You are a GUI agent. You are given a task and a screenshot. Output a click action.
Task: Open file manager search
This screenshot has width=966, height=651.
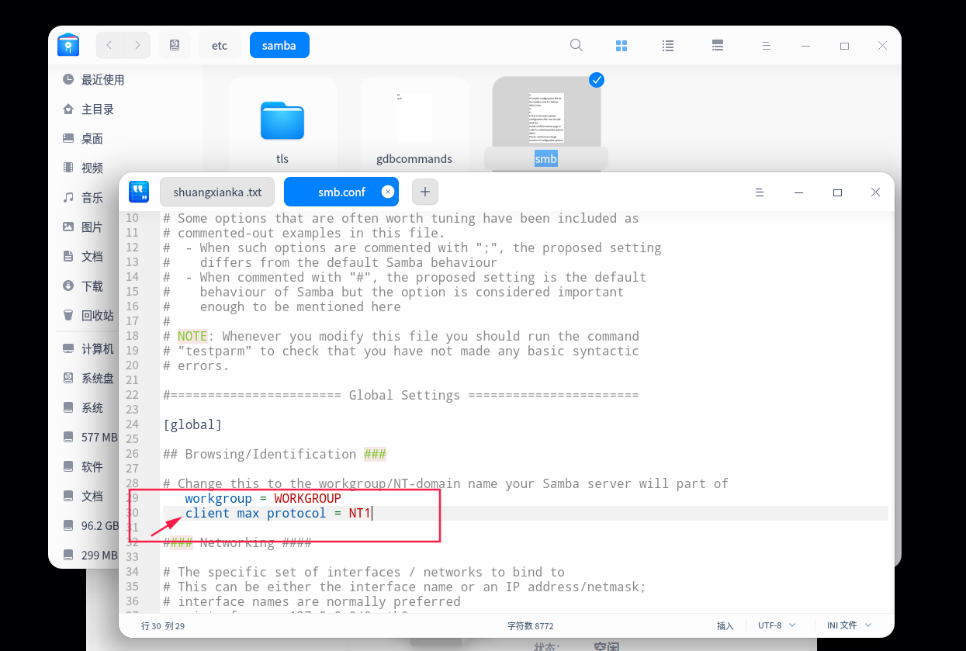coord(576,45)
